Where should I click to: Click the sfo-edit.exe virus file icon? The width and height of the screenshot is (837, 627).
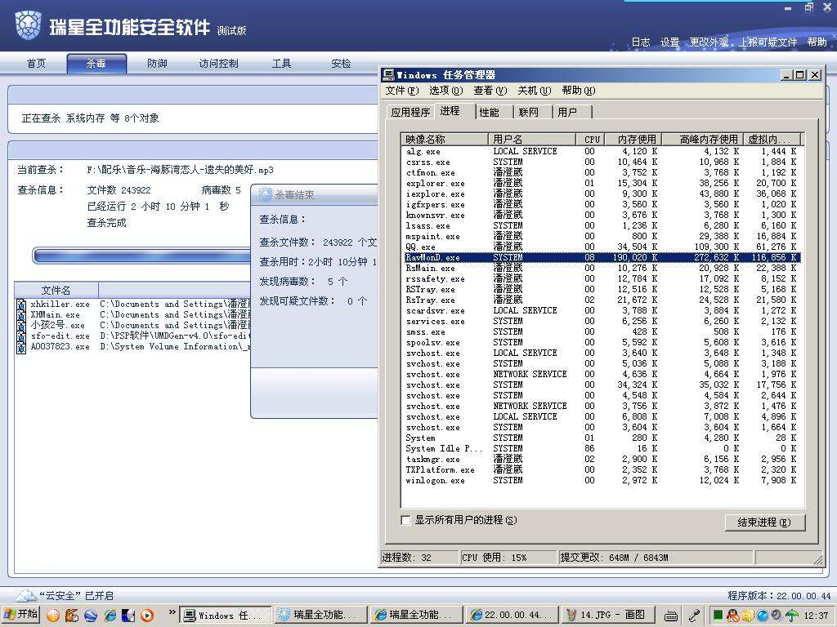[20, 336]
